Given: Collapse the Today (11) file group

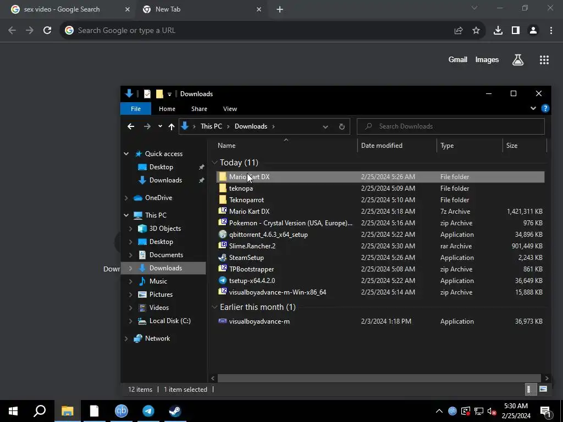Looking at the screenshot, I should (x=214, y=163).
